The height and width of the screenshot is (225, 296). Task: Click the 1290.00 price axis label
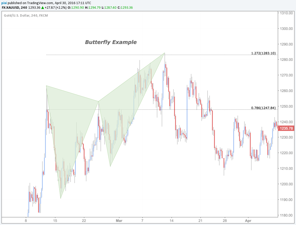(286, 44)
